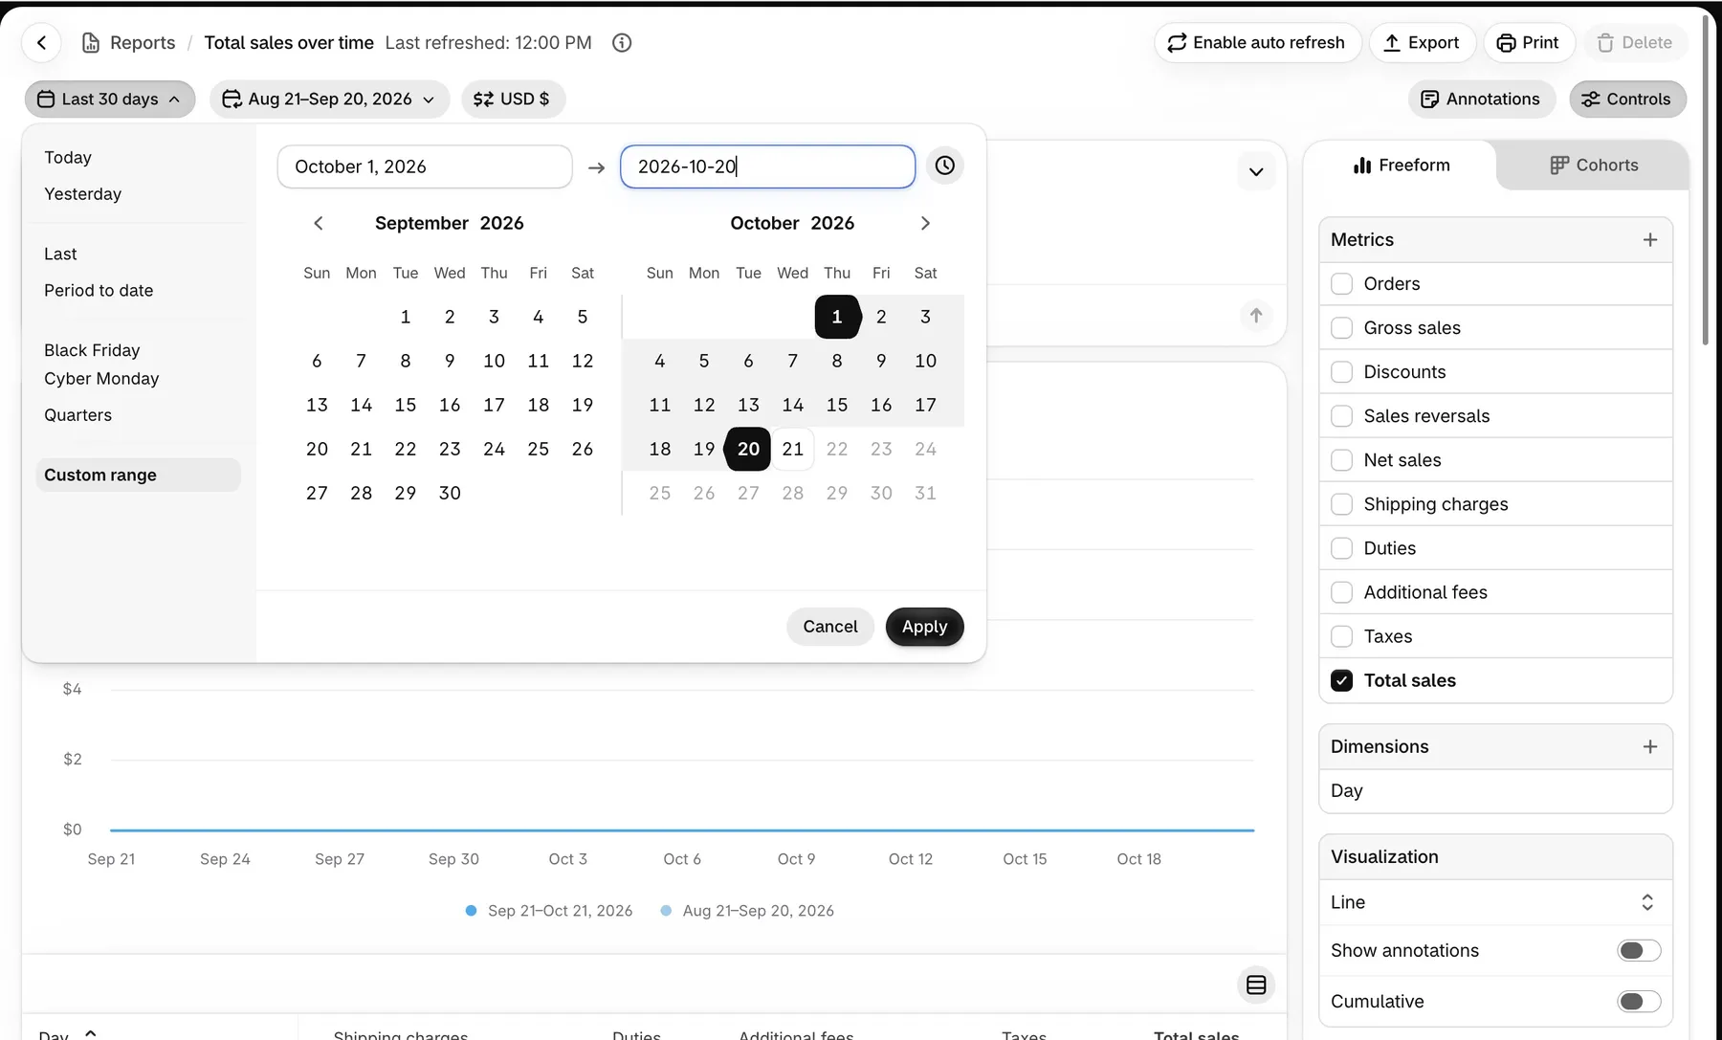
Task: Cancel the date picker
Action: click(830, 627)
